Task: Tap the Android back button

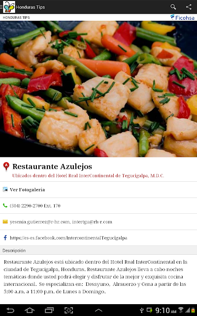Action: tap(10, 310)
